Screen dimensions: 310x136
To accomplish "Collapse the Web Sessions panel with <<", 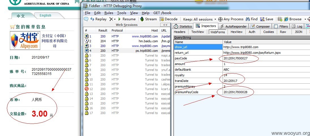I will click(x=165, y=25).
